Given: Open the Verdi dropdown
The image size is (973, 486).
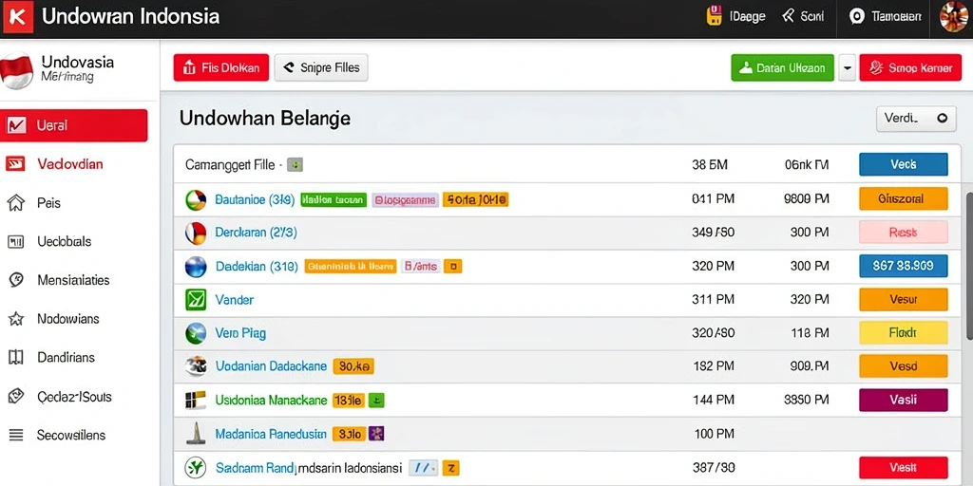Looking at the screenshot, I should 916,119.
